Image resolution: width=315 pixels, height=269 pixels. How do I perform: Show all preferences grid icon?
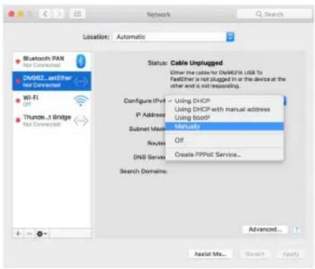point(77,14)
